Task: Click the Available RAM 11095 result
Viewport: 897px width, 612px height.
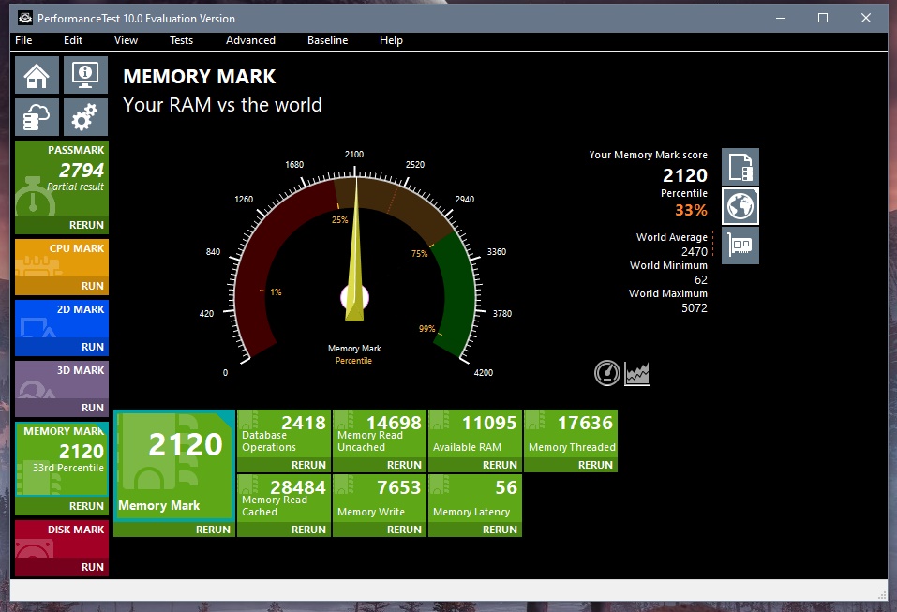Action: pyautogui.click(x=475, y=434)
